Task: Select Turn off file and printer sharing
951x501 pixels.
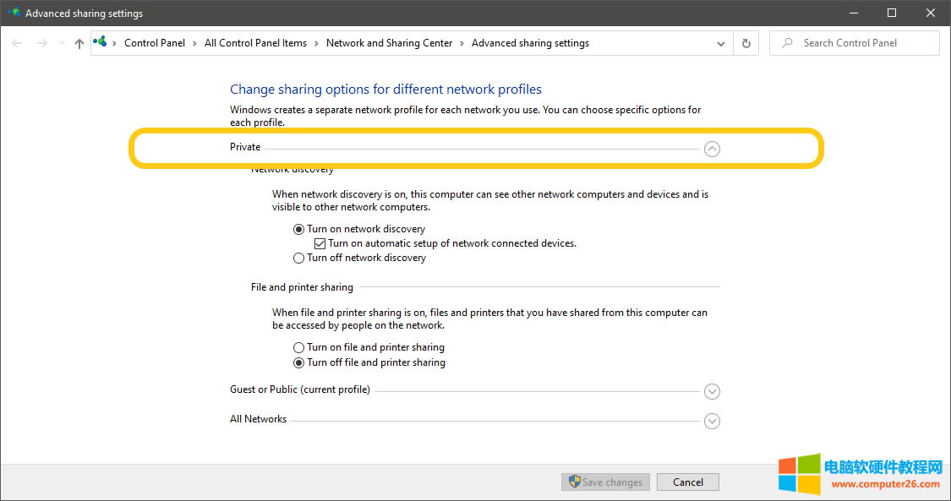Action: 298,362
